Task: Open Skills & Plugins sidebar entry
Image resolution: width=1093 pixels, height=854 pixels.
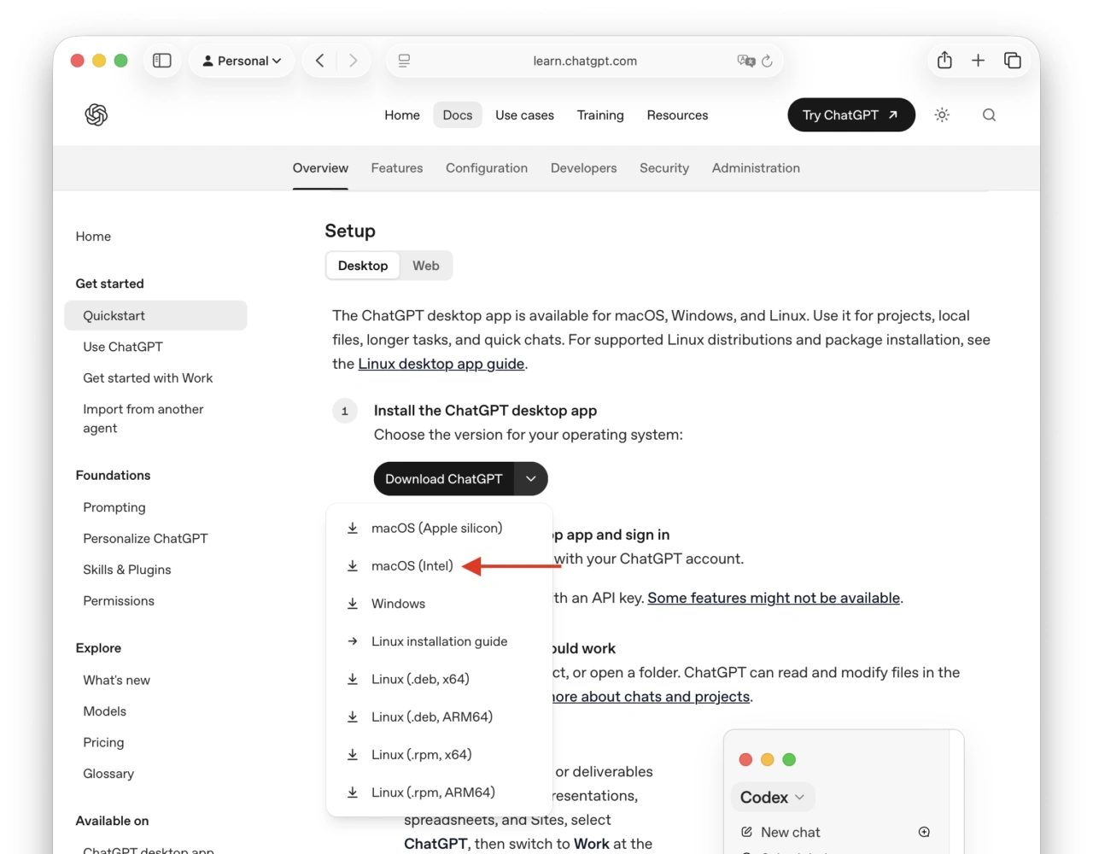Action: tap(127, 570)
